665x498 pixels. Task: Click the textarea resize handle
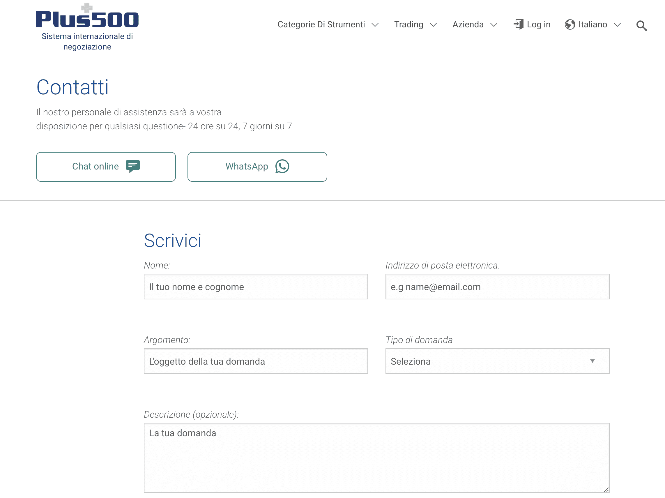(x=606, y=490)
